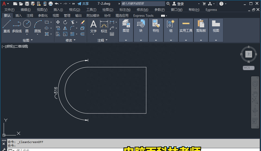This screenshot has width=261, height=151.
Task: Activate the Fillet tool
Action: coord(73,28)
